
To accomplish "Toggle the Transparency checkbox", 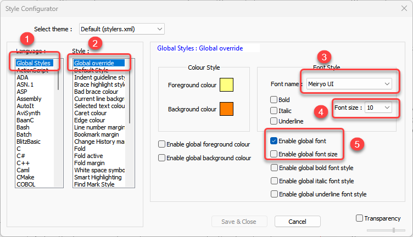I will pos(359,218).
